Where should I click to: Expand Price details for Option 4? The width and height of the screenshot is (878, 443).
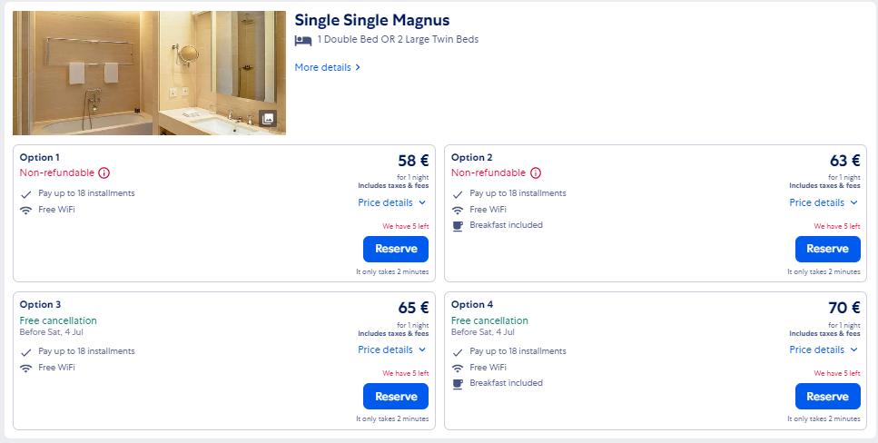point(824,350)
